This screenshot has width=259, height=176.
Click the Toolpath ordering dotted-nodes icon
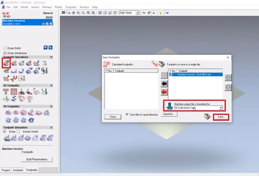point(14,78)
